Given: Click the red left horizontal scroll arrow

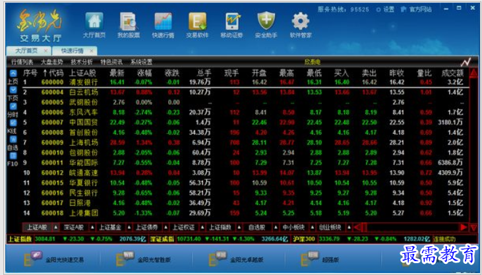Looking at the screenshot, I should pos(357,228).
